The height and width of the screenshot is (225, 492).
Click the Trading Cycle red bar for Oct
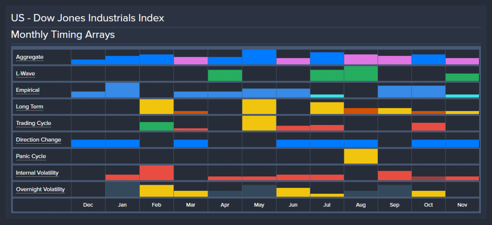tap(429, 127)
